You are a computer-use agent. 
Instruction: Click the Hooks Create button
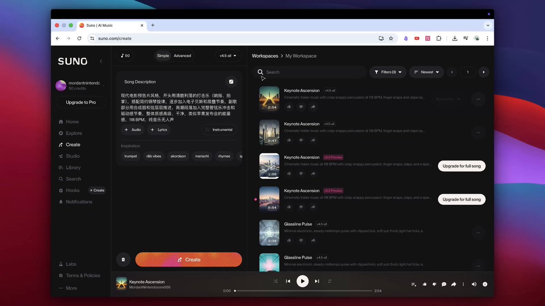pyautogui.click(x=97, y=190)
